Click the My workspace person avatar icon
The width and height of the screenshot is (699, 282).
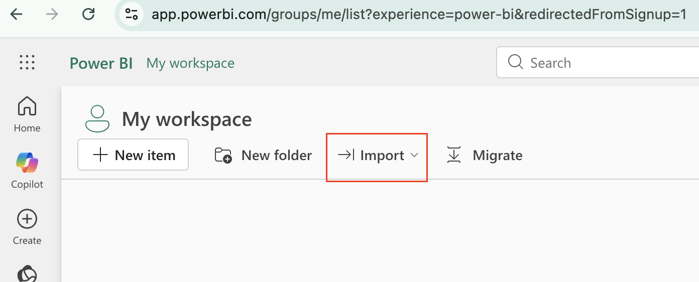coord(97,118)
